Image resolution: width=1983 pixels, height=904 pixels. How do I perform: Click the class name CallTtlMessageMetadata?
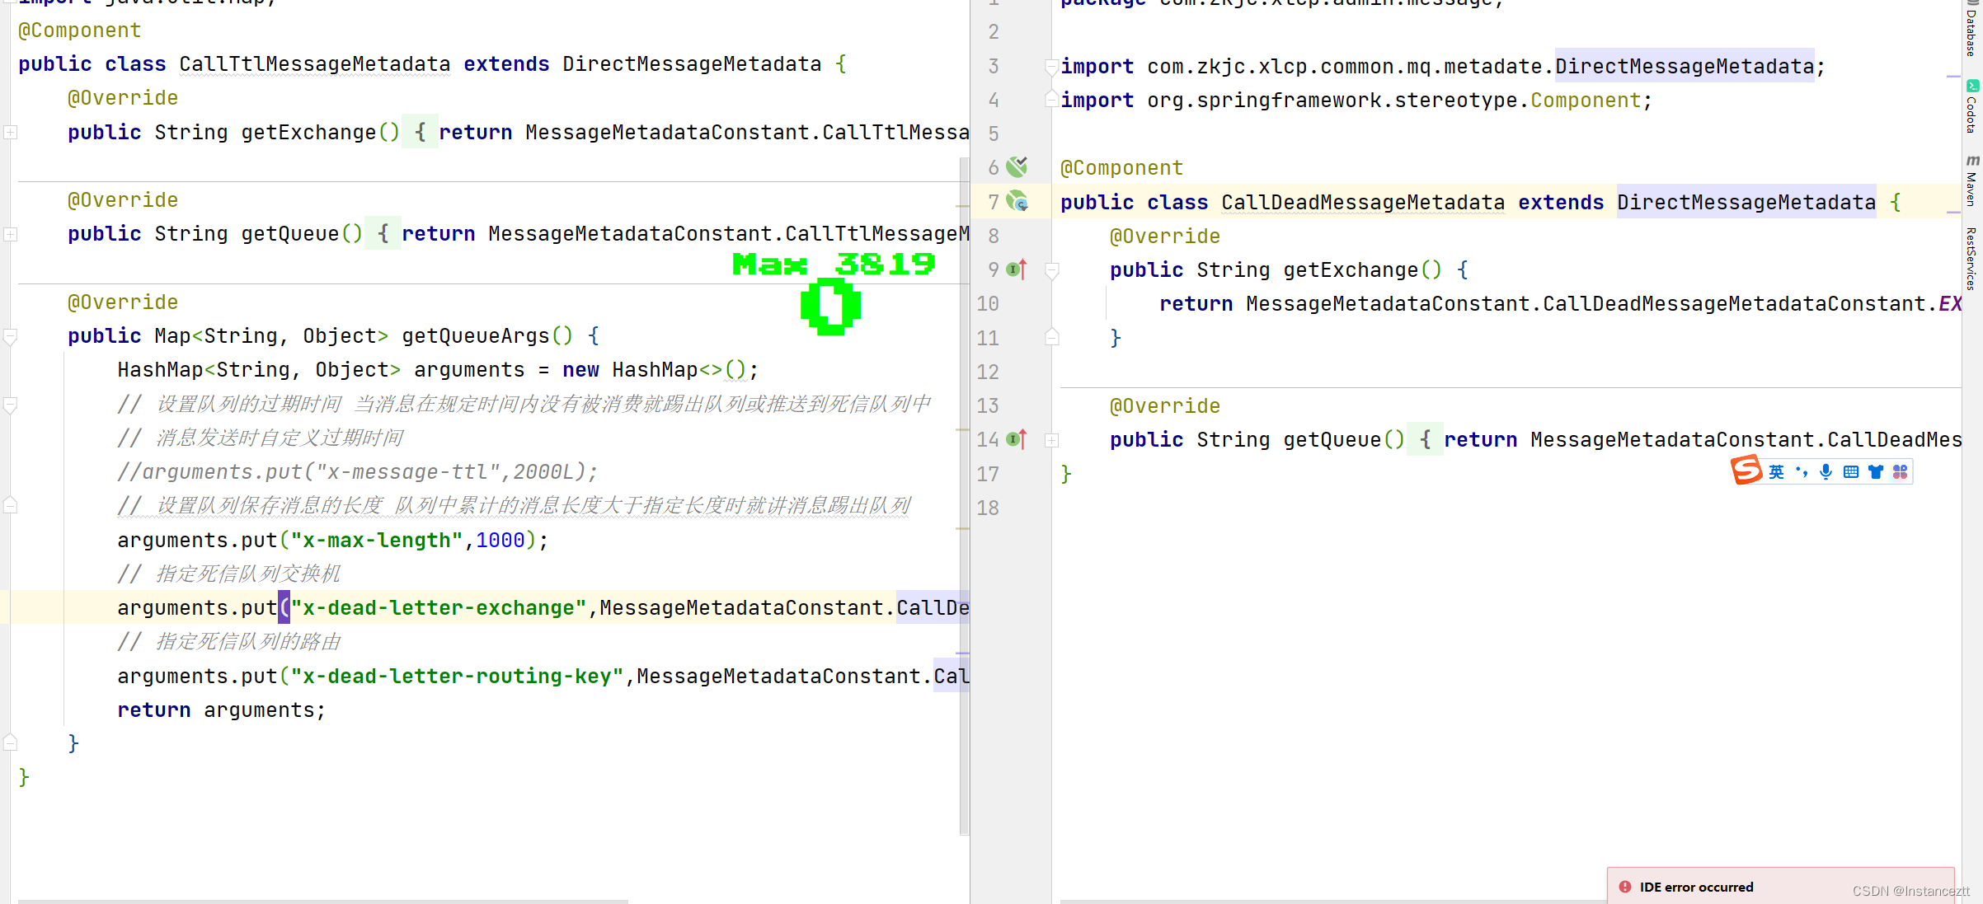(315, 63)
